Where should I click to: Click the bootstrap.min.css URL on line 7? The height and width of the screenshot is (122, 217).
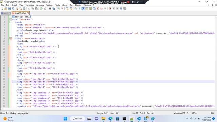coord(82,33)
